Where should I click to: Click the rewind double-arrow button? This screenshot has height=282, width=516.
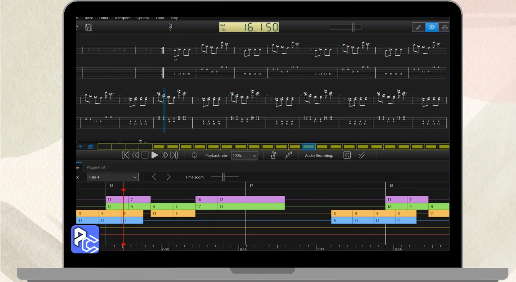[135, 155]
